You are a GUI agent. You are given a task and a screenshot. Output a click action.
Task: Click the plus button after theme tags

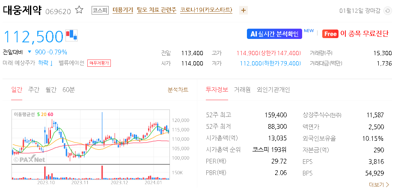(x=244, y=10)
